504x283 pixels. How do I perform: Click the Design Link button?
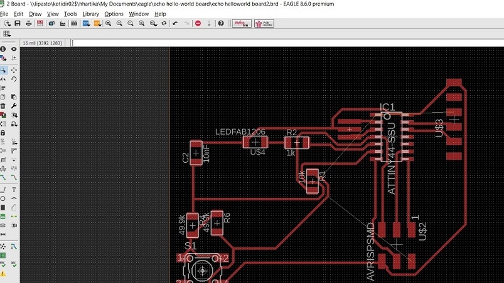tap(242, 23)
